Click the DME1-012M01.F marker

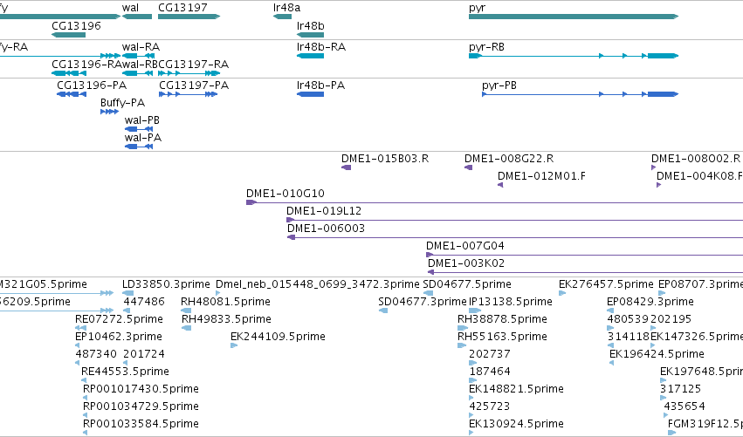[x=500, y=185]
